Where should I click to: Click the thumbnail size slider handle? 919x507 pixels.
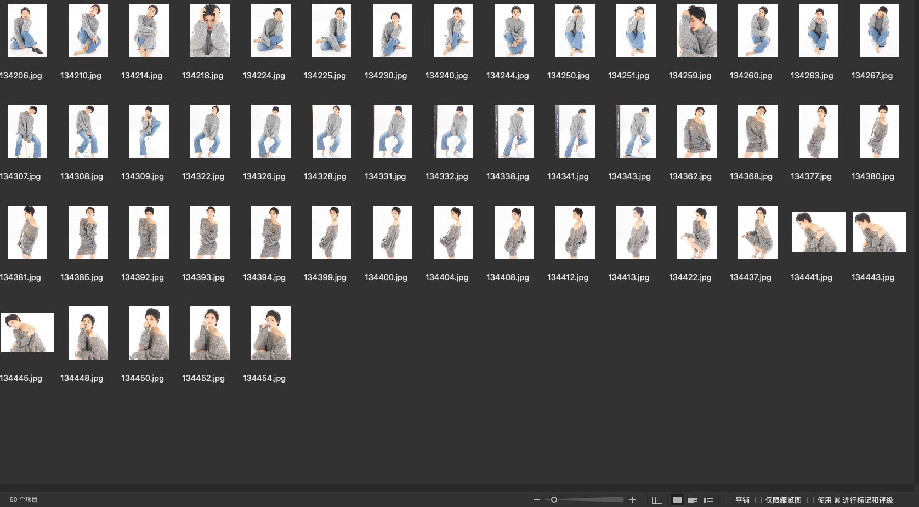pos(554,500)
